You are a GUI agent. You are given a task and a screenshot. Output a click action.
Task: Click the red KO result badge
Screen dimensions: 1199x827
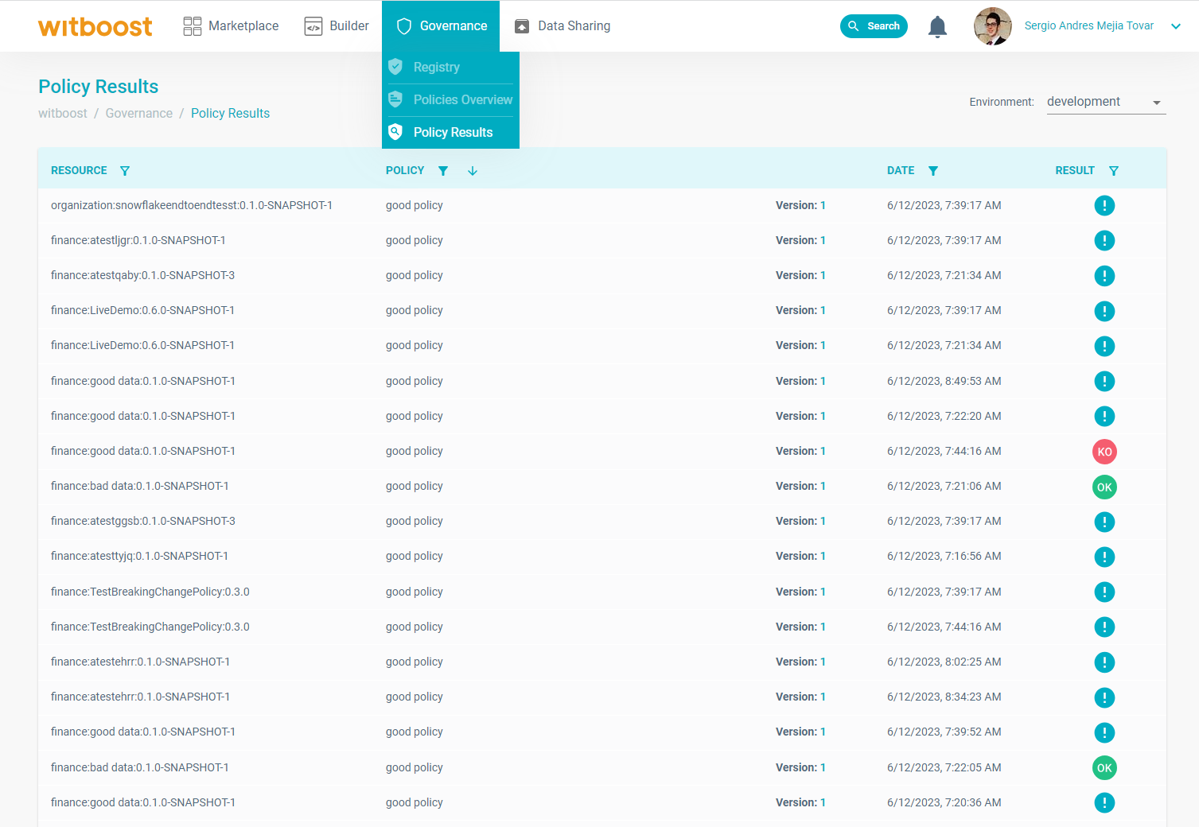1104,452
